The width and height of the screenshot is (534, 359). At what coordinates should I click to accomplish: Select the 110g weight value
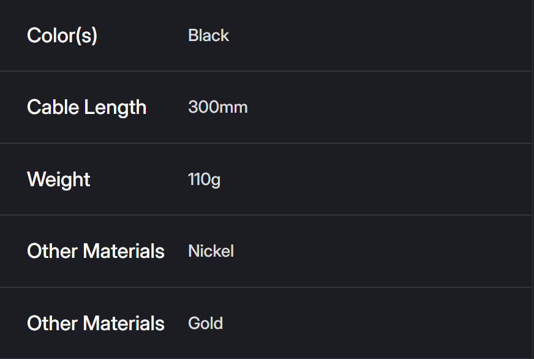[x=204, y=179]
